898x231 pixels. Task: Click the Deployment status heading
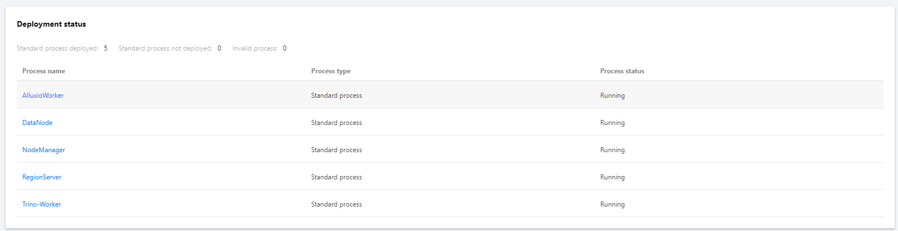coord(51,24)
